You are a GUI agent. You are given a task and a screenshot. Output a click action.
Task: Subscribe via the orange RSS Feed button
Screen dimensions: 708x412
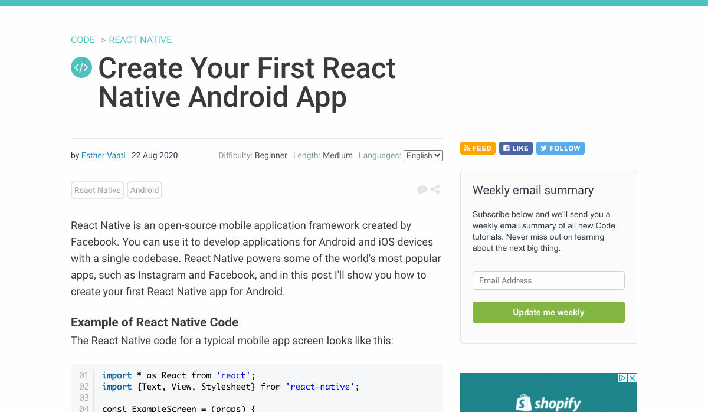(x=478, y=148)
